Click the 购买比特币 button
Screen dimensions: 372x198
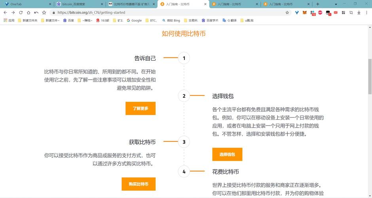point(139,184)
